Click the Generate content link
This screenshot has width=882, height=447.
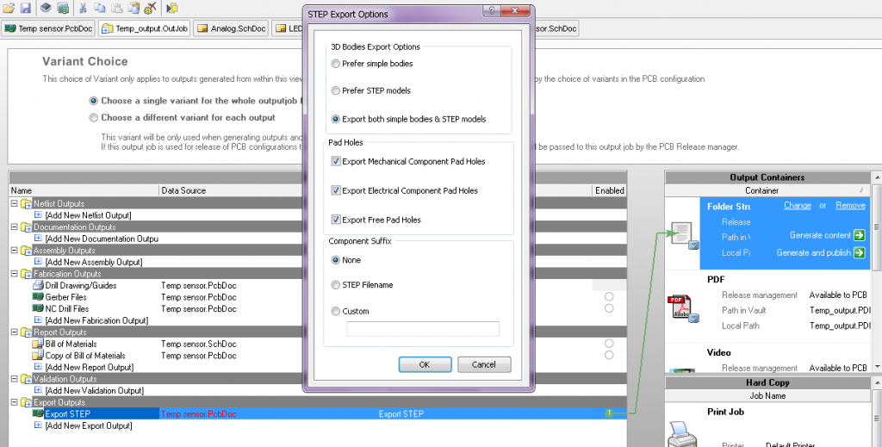click(x=820, y=235)
